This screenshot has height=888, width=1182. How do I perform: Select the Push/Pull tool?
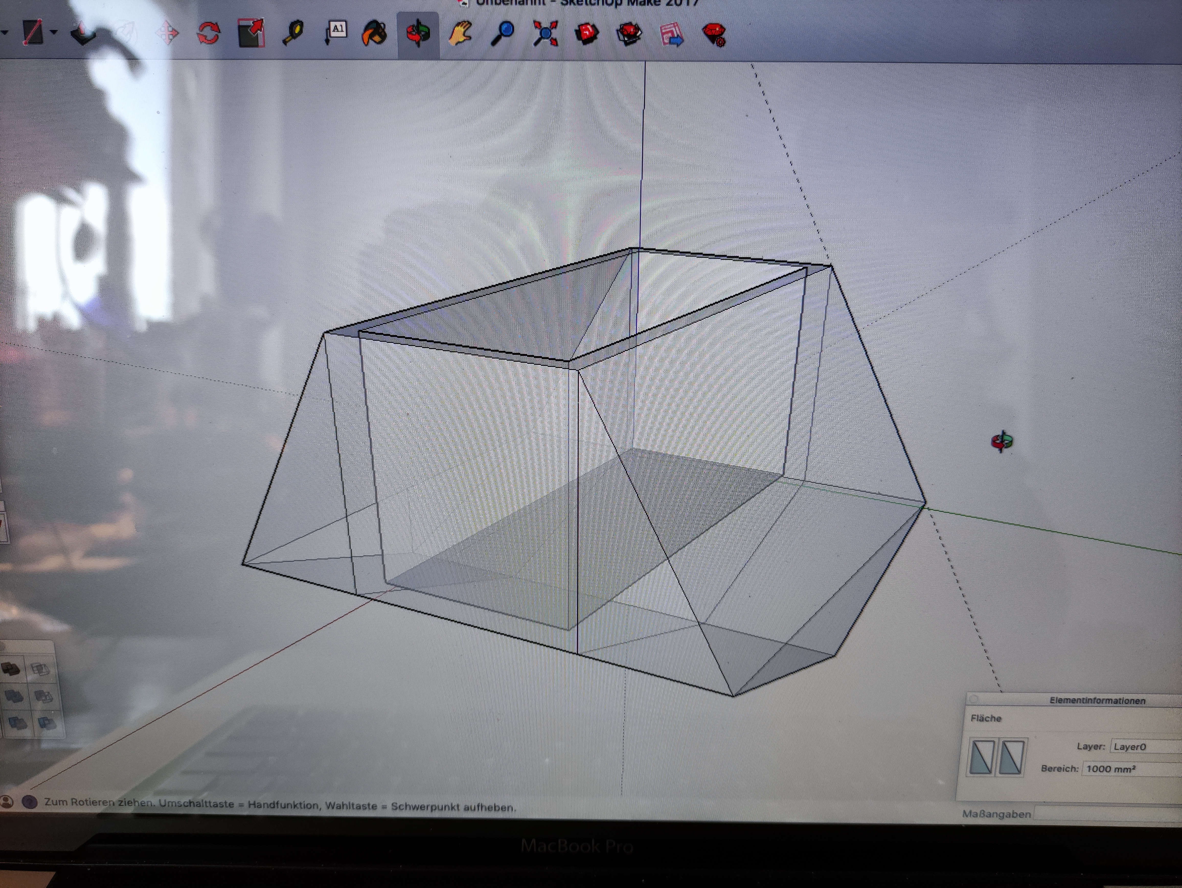click(x=84, y=34)
